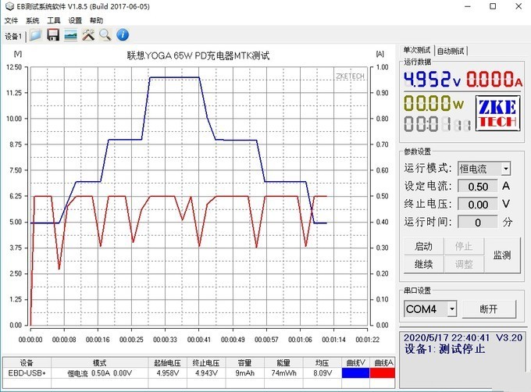Close the EB software window
Image resolution: width=531 pixels, height=392 pixels.
[519, 6]
